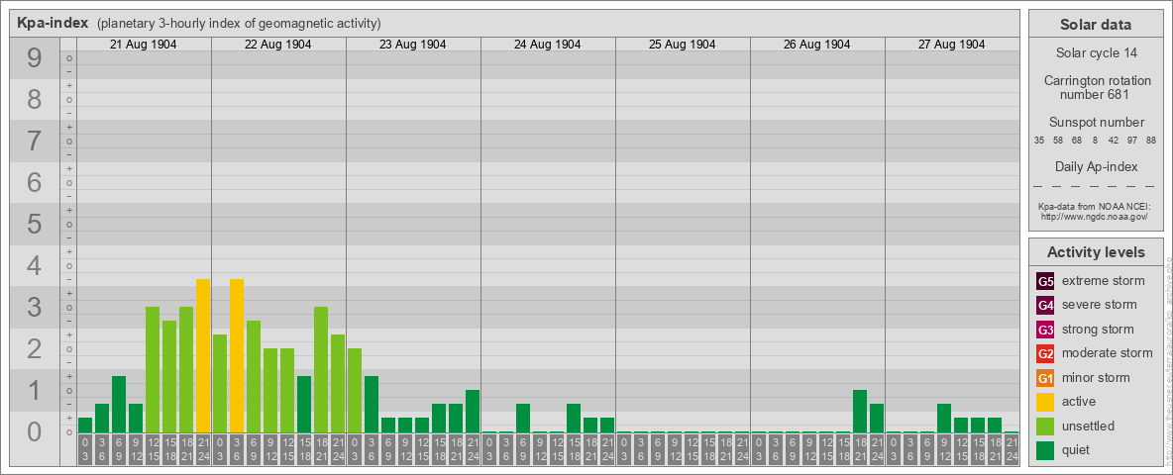The image size is (1173, 475).
Task: Click the yellow active bar on 21 Aug
Action: pyautogui.click(x=203, y=355)
